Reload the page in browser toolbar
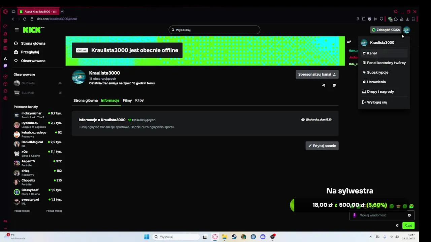The width and height of the screenshot is (431, 242). pos(25,19)
